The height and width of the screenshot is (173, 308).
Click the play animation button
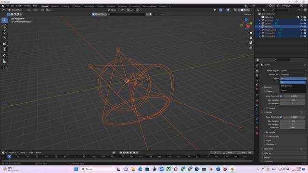130,153
